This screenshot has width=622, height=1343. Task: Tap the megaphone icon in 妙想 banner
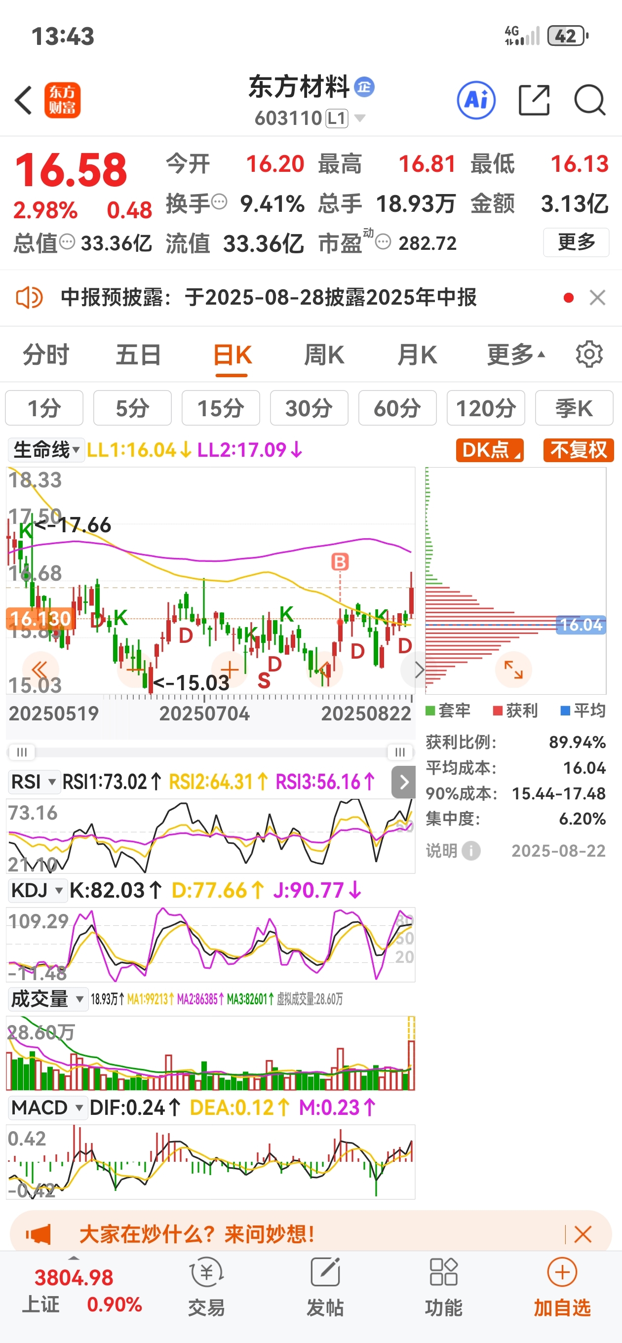[x=39, y=1234]
